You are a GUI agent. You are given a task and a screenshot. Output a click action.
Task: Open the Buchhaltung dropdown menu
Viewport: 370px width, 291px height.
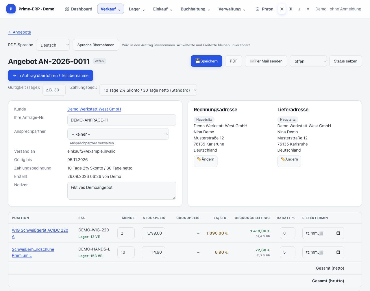pyautogui.click(x=195, y=9)
